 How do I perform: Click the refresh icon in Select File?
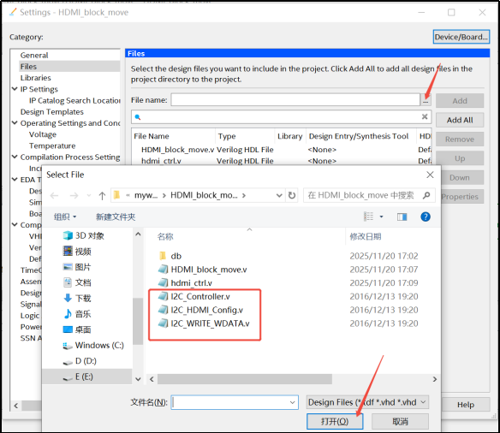pos(292,195)
